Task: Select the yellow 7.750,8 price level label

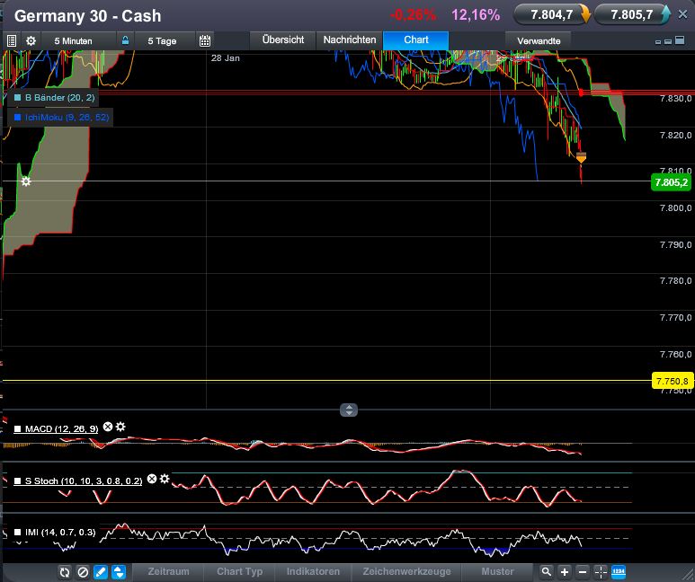Action: (x=673, y=381)
